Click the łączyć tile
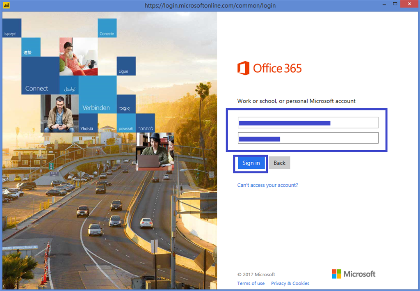The width and height of the screenshot is (420, 291). pyautogui.click(x=12, y=28)
